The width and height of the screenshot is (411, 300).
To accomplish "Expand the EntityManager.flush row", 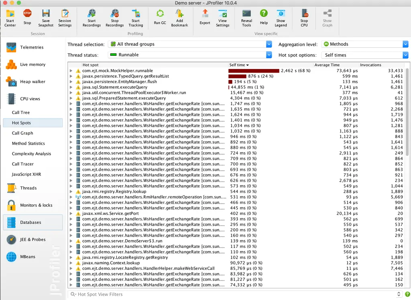I will click(x=71, y=82).
